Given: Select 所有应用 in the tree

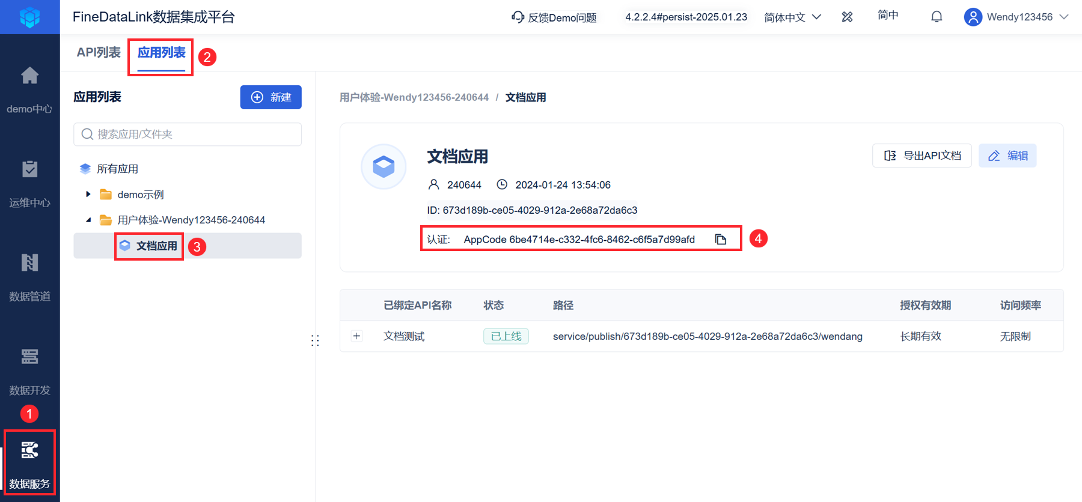Looking at the screenshot, I should [118, 169].
